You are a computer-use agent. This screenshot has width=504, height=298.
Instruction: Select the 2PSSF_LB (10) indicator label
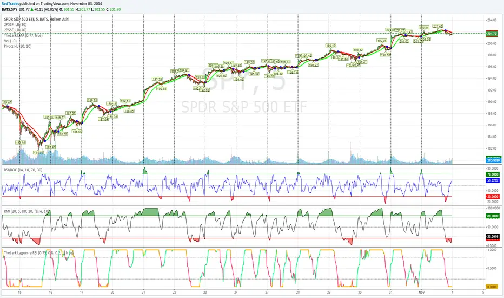pos(16,30)
